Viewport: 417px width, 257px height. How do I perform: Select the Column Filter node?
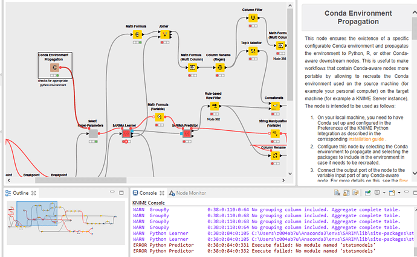pos(253,17)
